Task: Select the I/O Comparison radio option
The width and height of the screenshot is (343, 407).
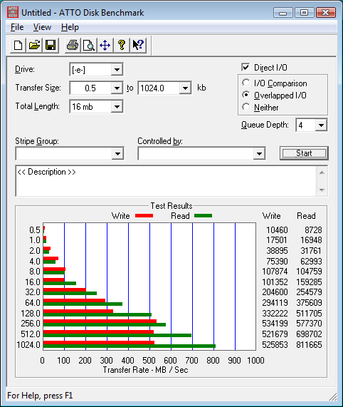Action: (x=246, y=83)
